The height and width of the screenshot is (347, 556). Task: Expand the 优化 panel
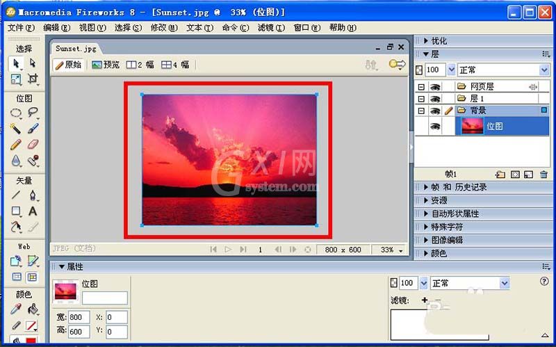426,41
